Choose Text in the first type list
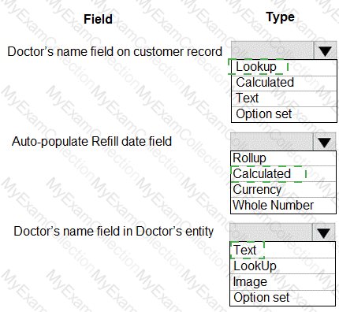This screenshot has width=339, height=312. (x=284, y=98)
